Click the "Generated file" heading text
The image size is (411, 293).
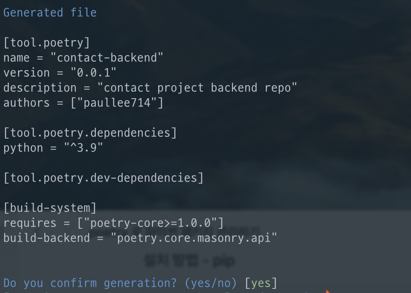tap(50, 13)
